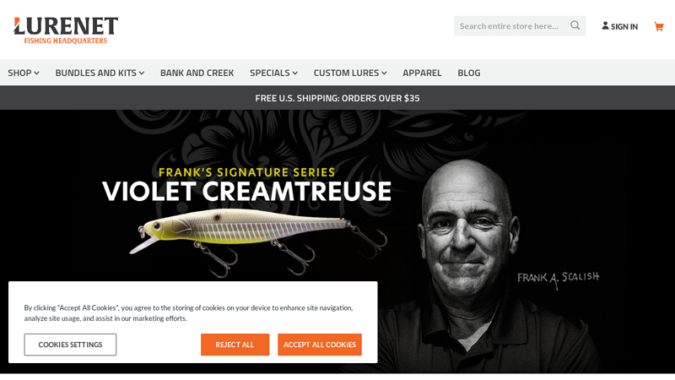Open Cookies Settings
The height and width of the screenshot is (380, 675).
pyautogui.click(x=70, y=345)
